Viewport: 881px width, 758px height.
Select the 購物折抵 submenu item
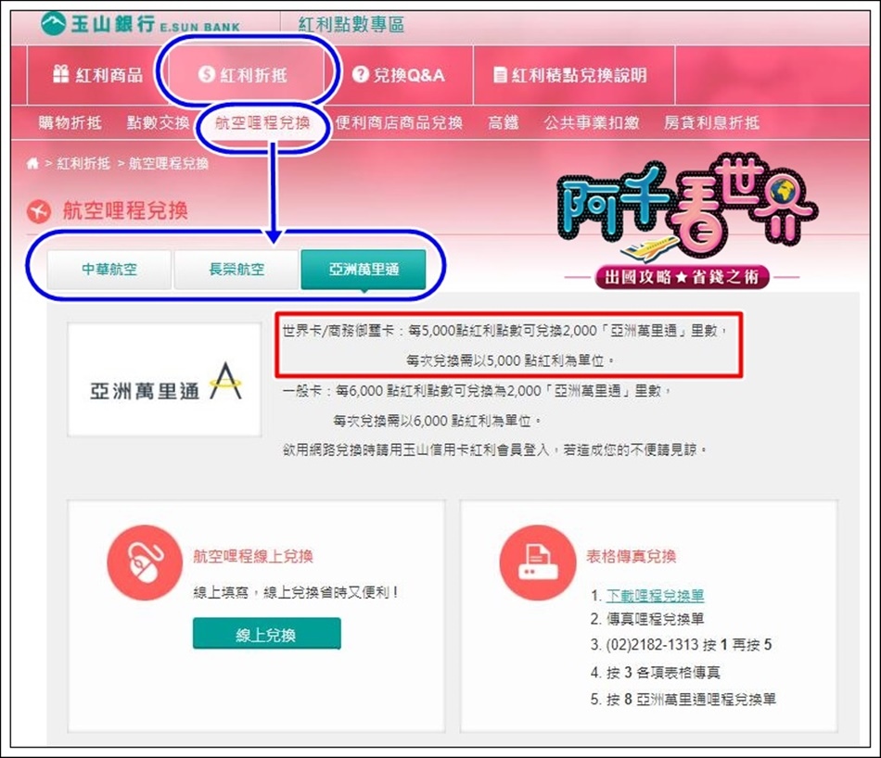point(70,122)
